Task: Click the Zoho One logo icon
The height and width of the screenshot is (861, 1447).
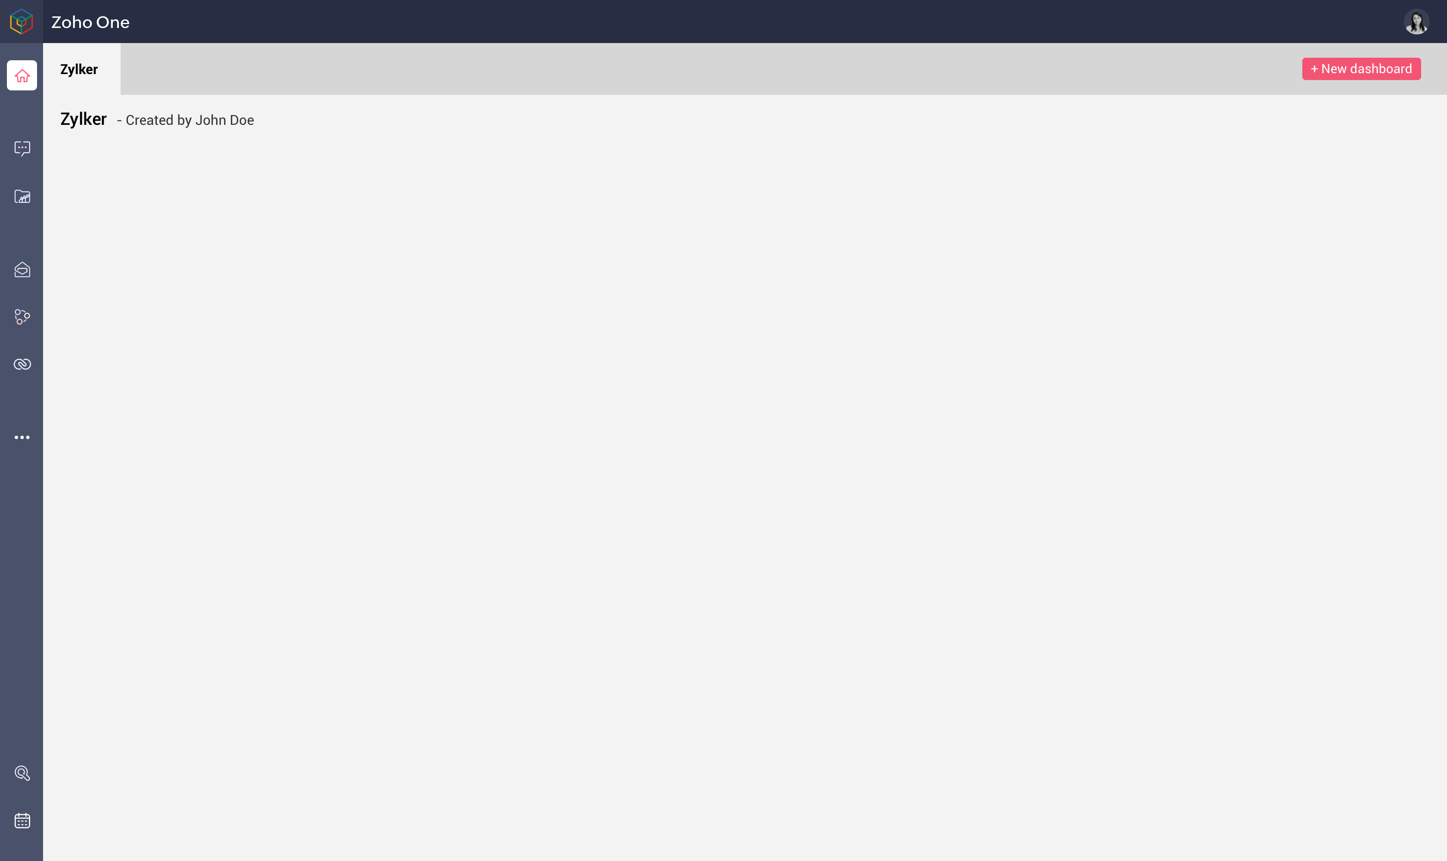Action: pyautogui.click(x=21, y=22)
